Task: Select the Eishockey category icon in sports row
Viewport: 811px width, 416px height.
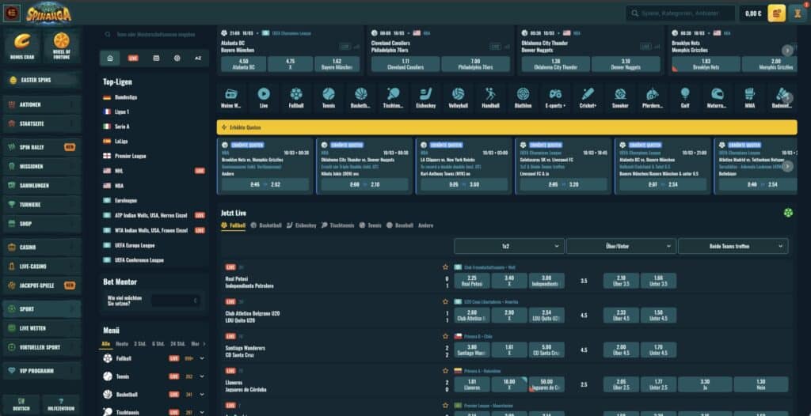Action: click(x=425, y=97)
